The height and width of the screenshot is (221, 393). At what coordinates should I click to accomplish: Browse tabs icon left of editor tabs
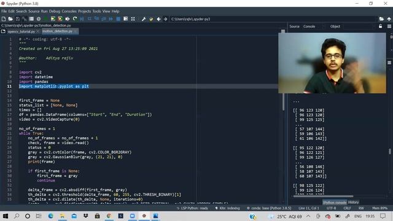pos(3,31)
